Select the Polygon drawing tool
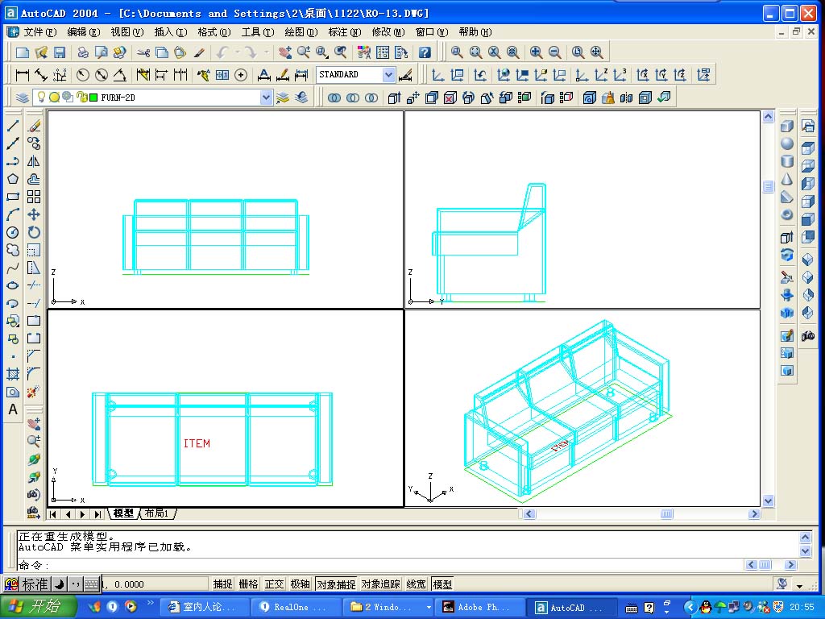The height and width of the screenshot is (619, 825). [13, 179]
